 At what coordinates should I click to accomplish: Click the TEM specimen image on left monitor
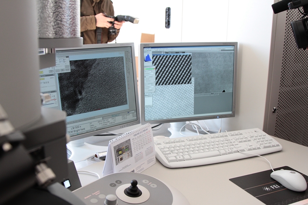click(93, 85)
